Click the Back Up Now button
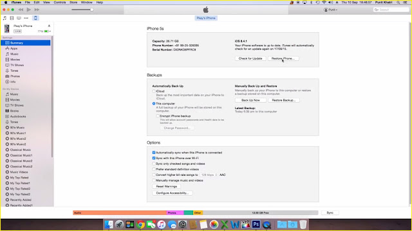The height and width of the screenshot is (231, 412). point(250,100)
